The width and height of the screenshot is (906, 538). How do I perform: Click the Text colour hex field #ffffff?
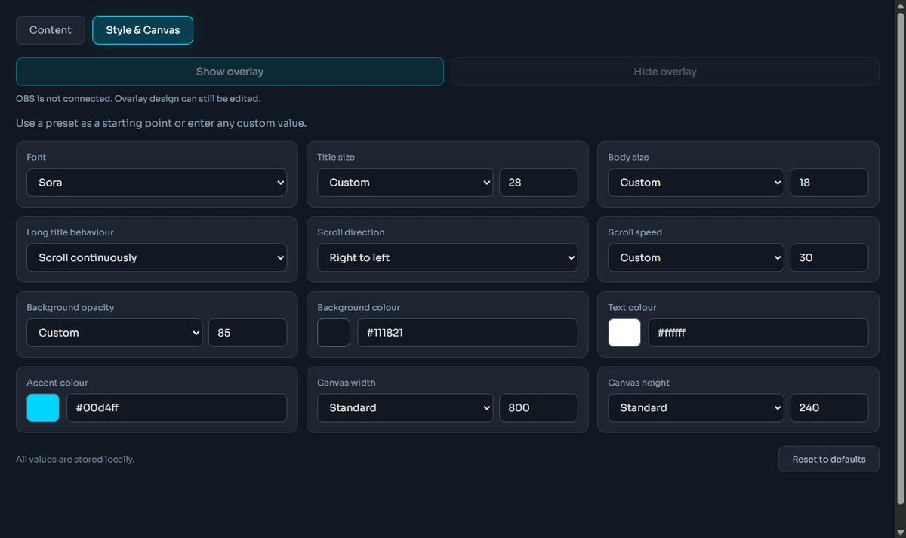[758, 333]
